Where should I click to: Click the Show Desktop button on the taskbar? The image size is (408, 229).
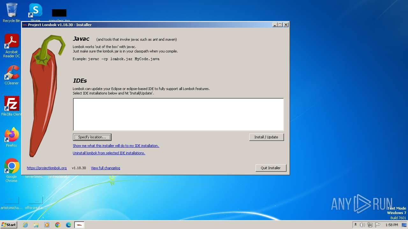(404, 225)
